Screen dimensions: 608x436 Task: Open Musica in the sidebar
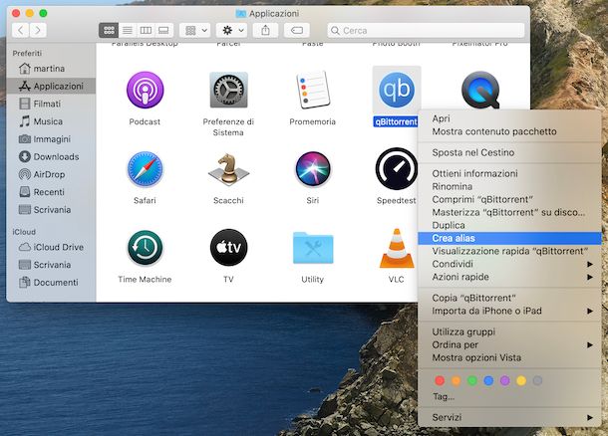coord(51,121)
